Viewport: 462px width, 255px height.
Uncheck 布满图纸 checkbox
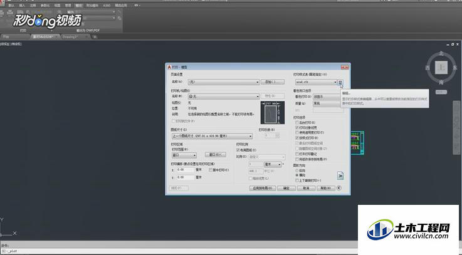[238, 150]
